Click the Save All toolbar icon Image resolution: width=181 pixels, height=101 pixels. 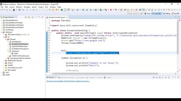[10, 10]
